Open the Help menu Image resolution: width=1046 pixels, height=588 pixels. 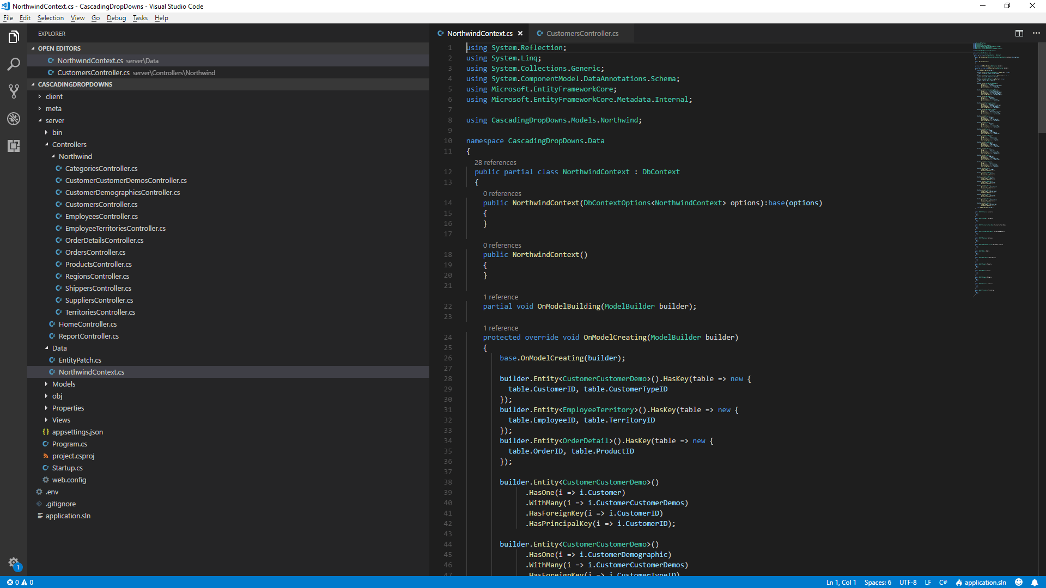(161, 18)
